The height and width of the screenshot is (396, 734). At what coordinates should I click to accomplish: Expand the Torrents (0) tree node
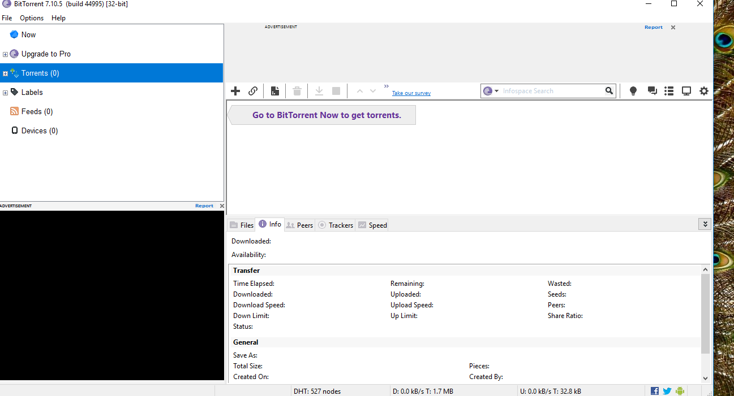5,73
